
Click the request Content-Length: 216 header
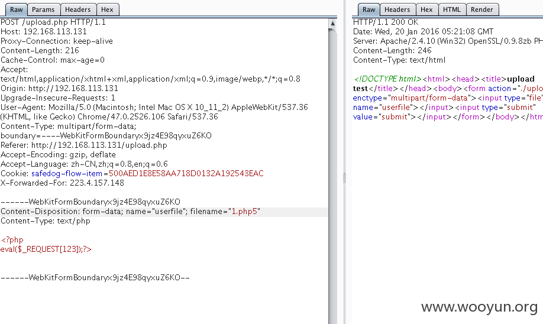[x=40, y=50]
